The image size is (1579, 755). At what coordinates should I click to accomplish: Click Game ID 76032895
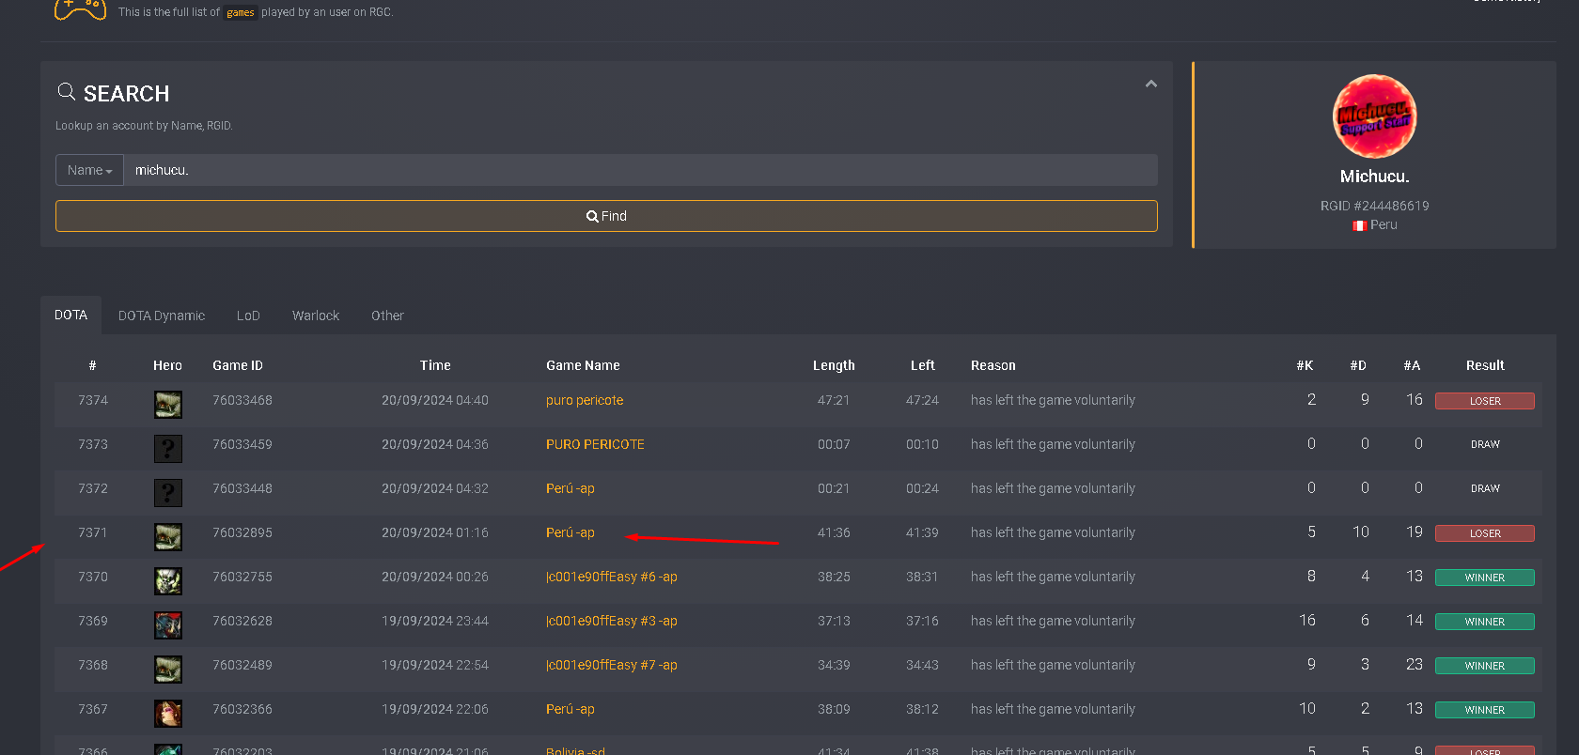[x=242, y=532]
